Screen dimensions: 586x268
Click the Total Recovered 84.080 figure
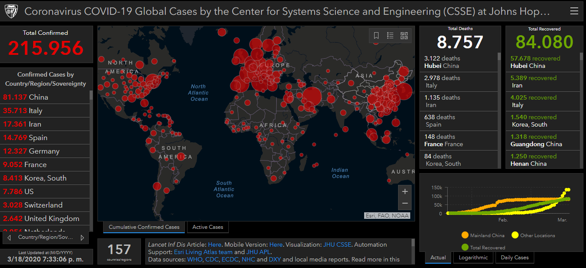pyautogui.click(x=544, y=42)
